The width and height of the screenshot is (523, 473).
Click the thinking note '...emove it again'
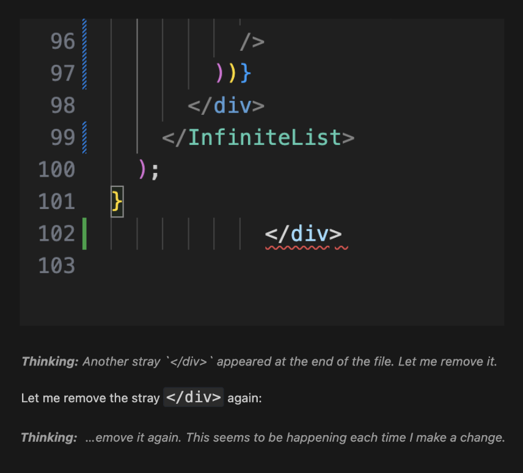pos(263,438)
